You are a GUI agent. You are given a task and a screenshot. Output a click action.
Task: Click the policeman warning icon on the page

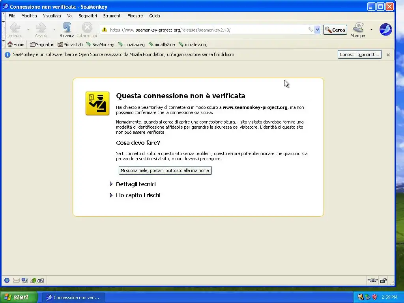click(97, 103)
